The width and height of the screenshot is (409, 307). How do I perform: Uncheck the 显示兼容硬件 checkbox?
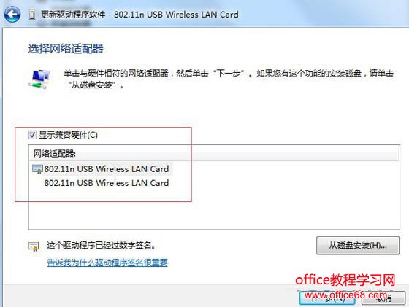point(32,135)
